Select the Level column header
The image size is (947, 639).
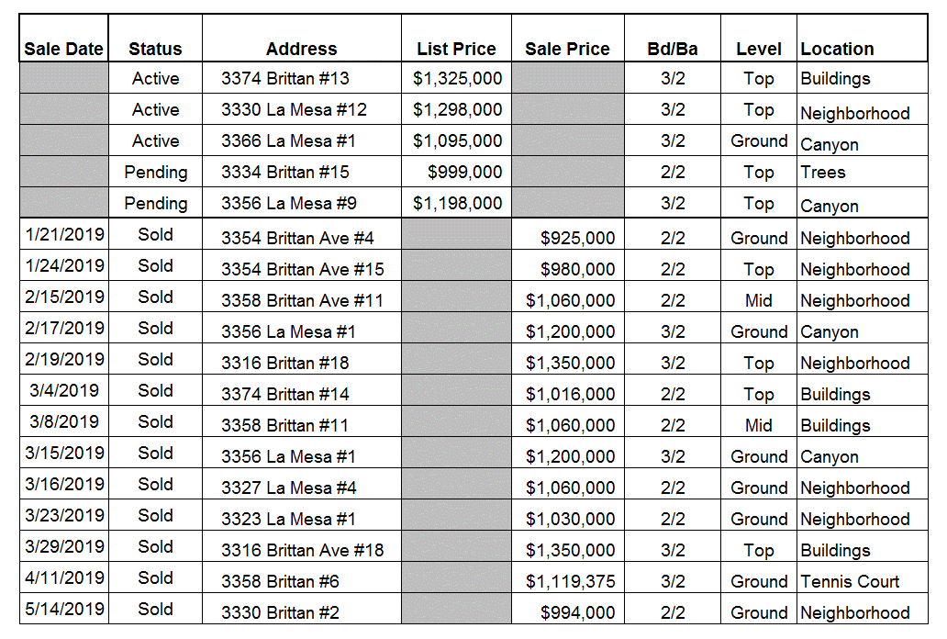(759, 49)
